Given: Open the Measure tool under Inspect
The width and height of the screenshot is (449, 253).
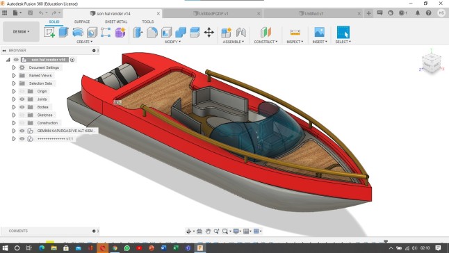Looking at the screenshot, I should pos(295,32).
